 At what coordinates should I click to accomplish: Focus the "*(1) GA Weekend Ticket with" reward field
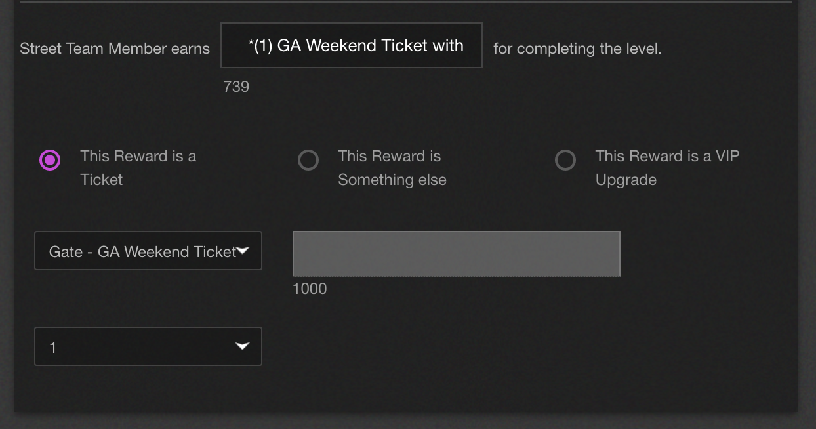352,45
